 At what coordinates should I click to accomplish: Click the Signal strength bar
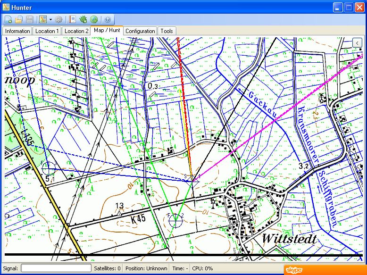pyautogui.click(x=56, y=268)
